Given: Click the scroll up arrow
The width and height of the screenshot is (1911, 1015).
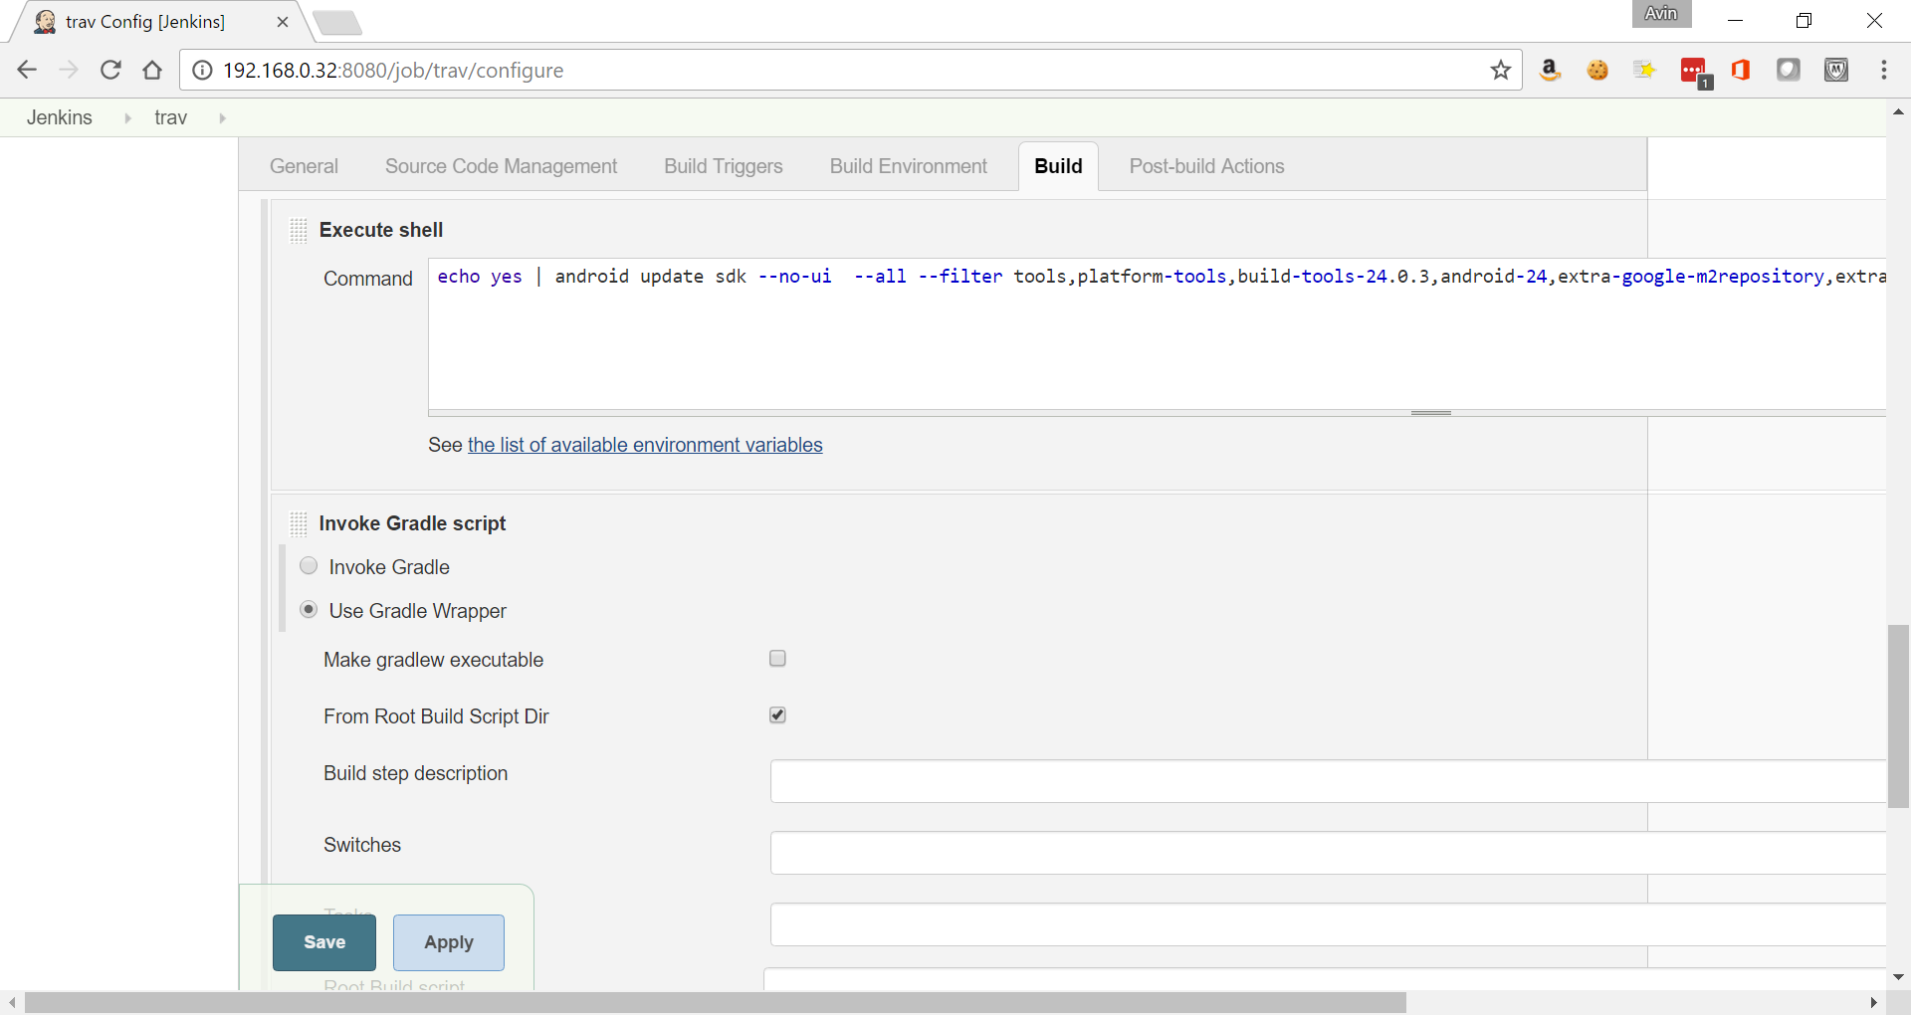Looking at the screenshot, I should [1898, 111].
